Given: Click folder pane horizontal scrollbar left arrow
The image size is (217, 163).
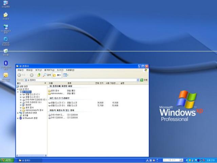Looking at the screenshot, I should (x=17, y=156).
